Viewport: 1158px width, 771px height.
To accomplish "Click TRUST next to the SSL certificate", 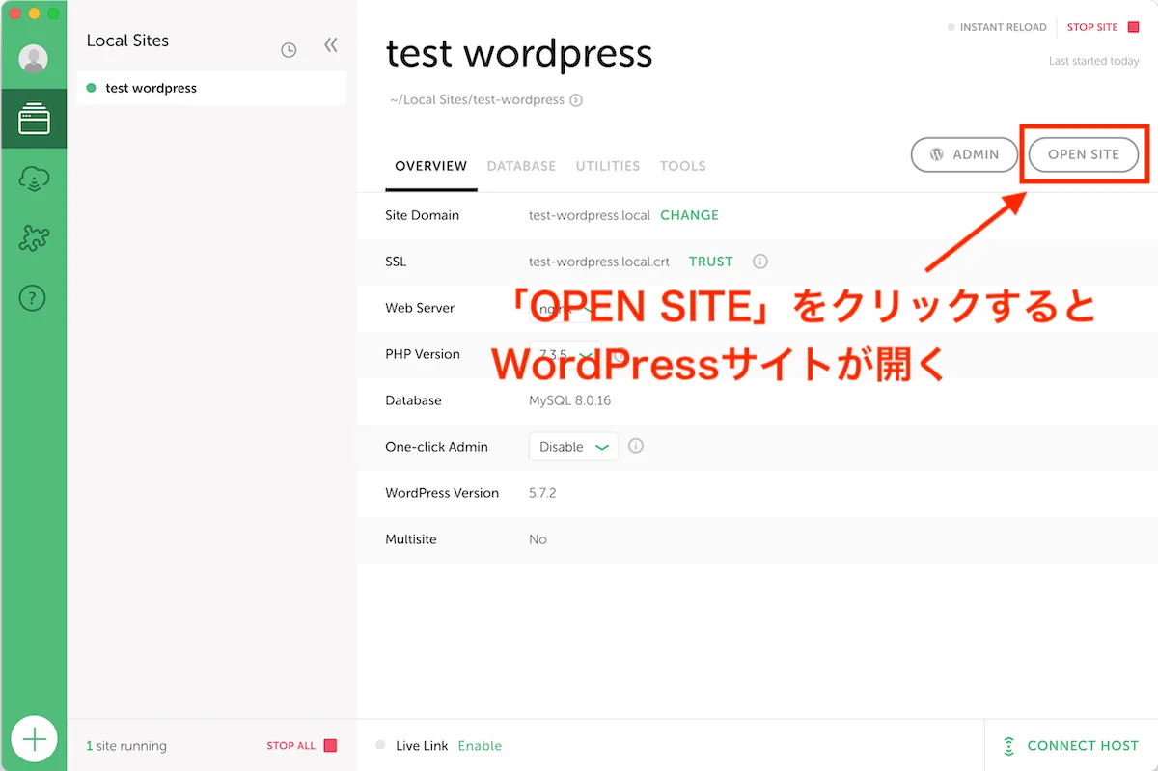I will (x=711, y=261).
